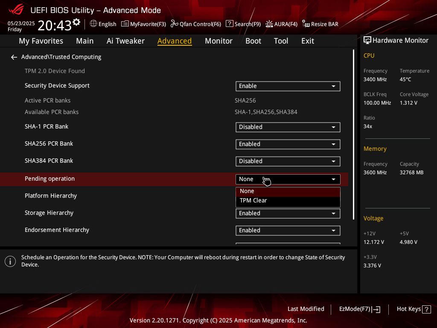The width and height of the screenshot is (437, 328).
Task: Open the SHA-1 PCR Bank dropdown
Action: click(288, 127)
